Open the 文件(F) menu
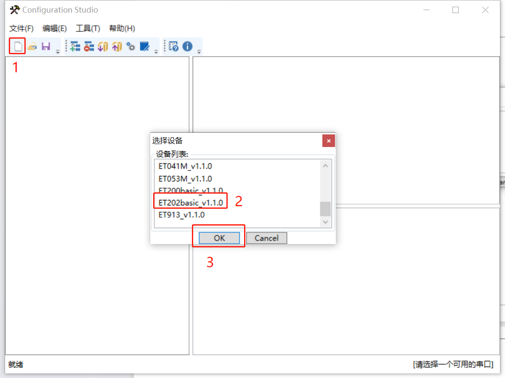 click(x=21, y=29)
